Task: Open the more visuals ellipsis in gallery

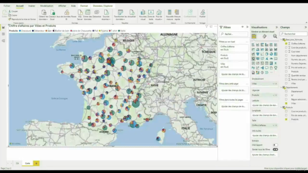Action: tap(271, 73)
